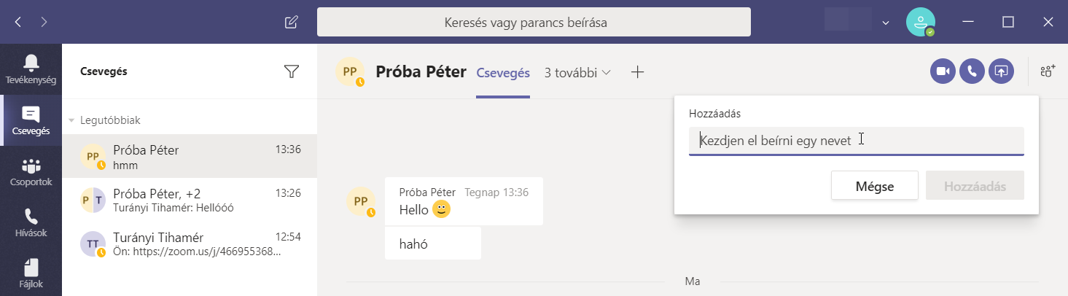Click the Mégse cancel button

tap(874, 186)
